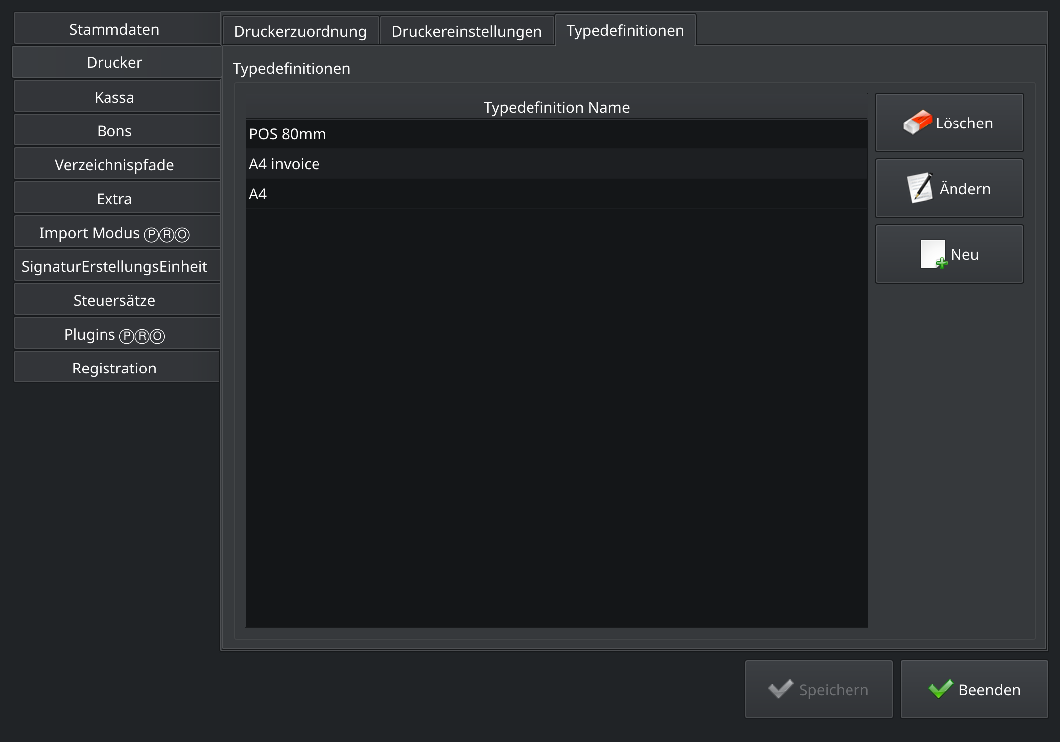Click the new page icon on Neu

933,254
